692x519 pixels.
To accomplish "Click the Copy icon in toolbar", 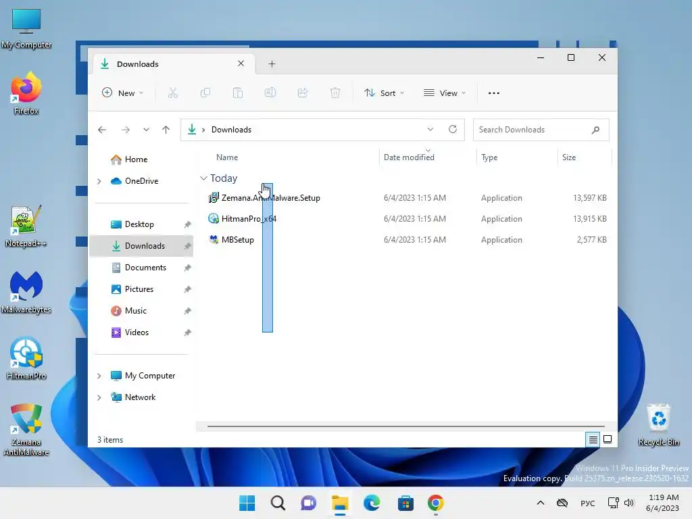I will coord(205,93).
